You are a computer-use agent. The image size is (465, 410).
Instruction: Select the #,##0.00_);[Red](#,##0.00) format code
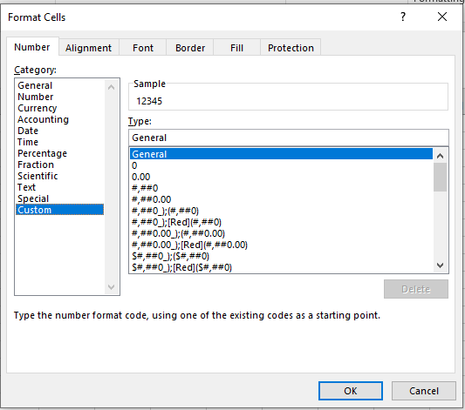point(281,245)
